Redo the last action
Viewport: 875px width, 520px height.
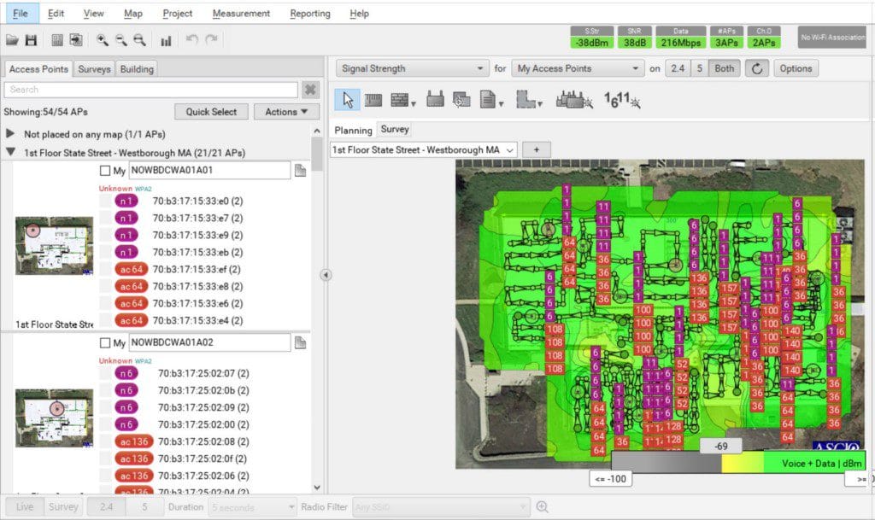pos(212,39)
